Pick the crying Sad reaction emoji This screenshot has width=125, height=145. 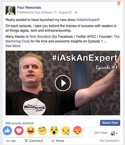tap(66, 131)
